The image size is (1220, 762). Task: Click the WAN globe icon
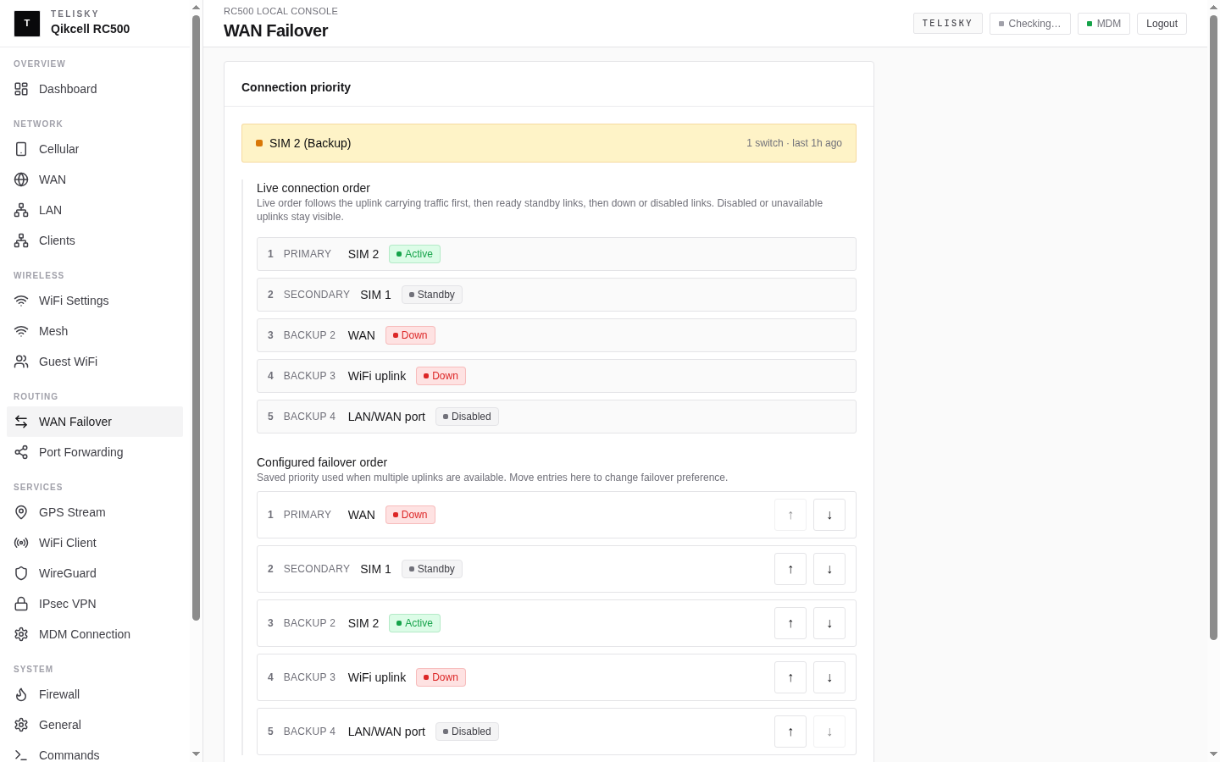point(21,179)
